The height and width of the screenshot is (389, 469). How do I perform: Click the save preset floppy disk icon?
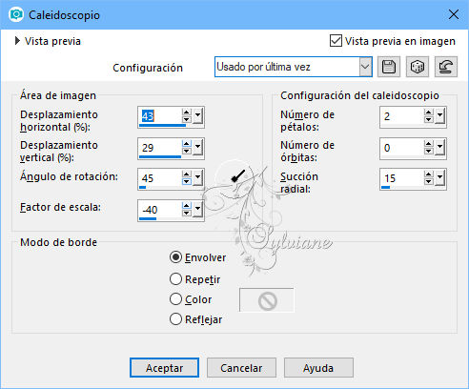(x=389, y=67)
